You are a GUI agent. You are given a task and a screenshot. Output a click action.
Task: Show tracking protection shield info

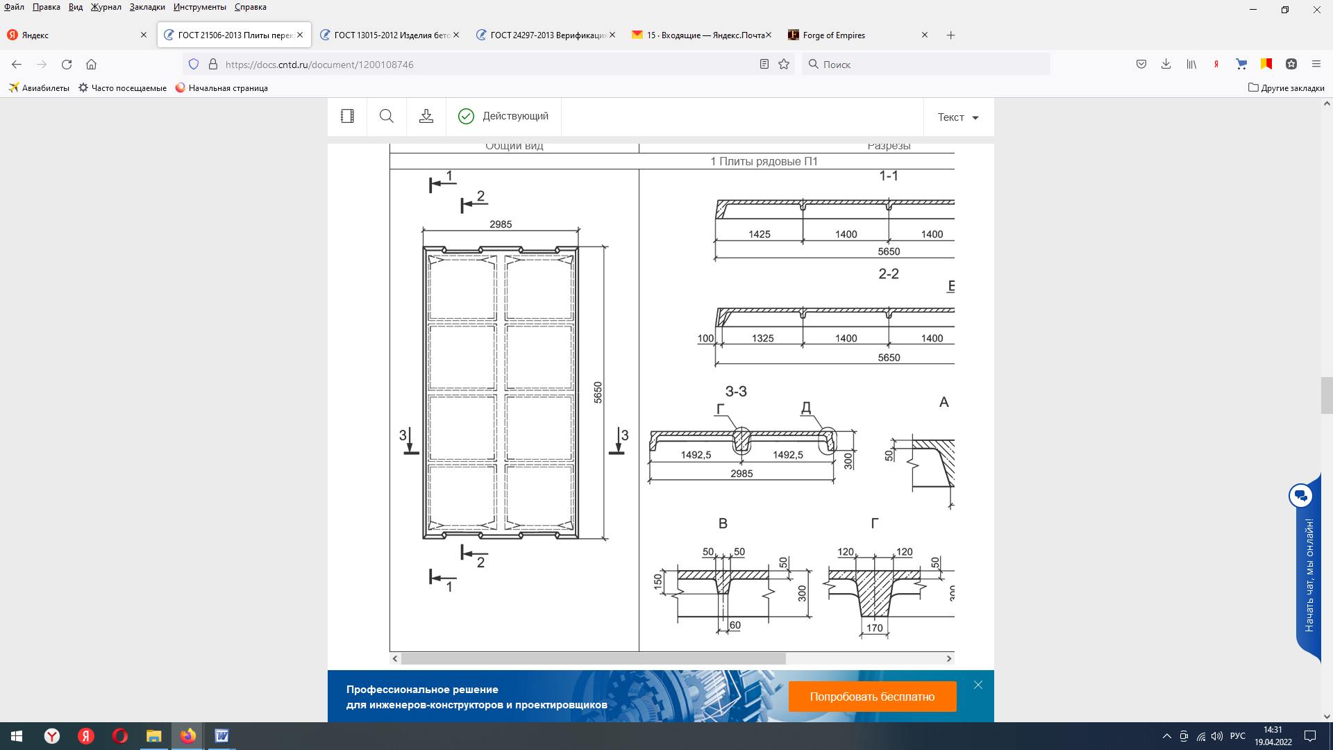194,65
